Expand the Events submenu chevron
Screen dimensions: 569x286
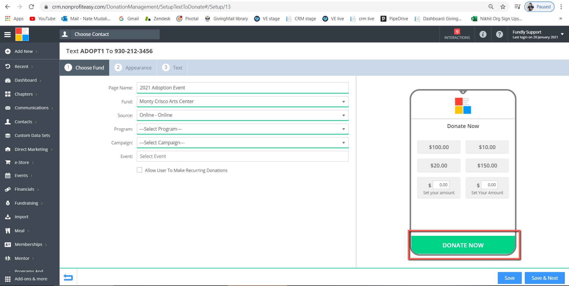click(x=31, y=176)
